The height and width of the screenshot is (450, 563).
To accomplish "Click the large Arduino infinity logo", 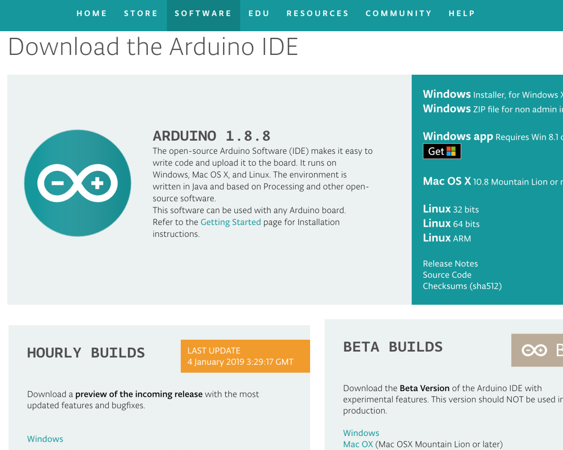I will (77, 183).
